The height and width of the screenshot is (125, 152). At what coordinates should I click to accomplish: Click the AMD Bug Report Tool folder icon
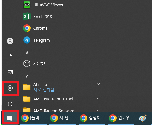point(27,99)
